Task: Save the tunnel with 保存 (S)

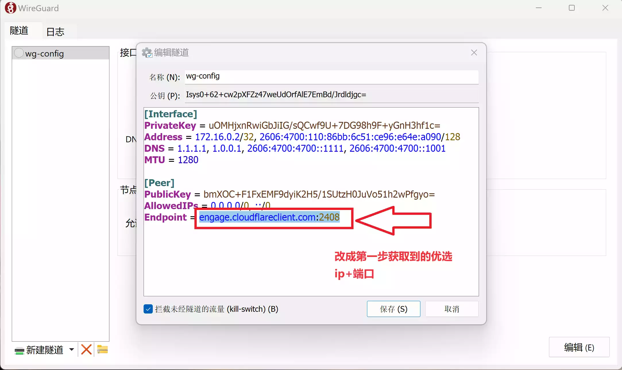Action: 393,309
